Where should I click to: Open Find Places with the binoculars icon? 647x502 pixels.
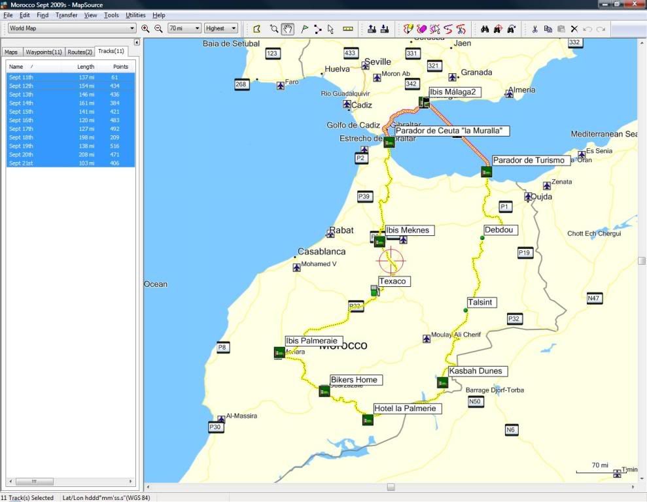click(x=485, y=29)
